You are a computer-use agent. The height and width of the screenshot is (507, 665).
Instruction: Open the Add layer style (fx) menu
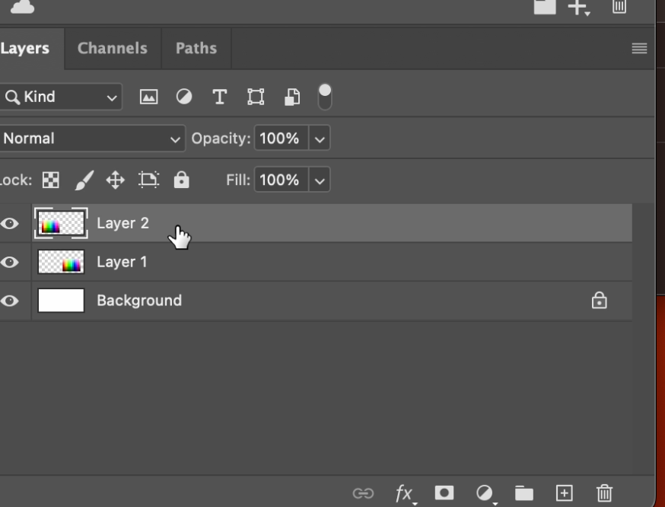coord(403,491)
